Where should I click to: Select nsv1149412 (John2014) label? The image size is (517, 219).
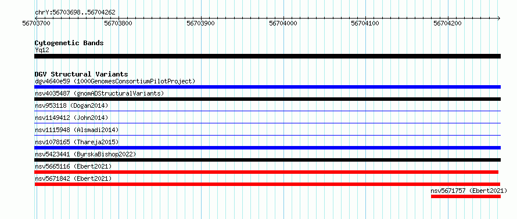point(71,118)
